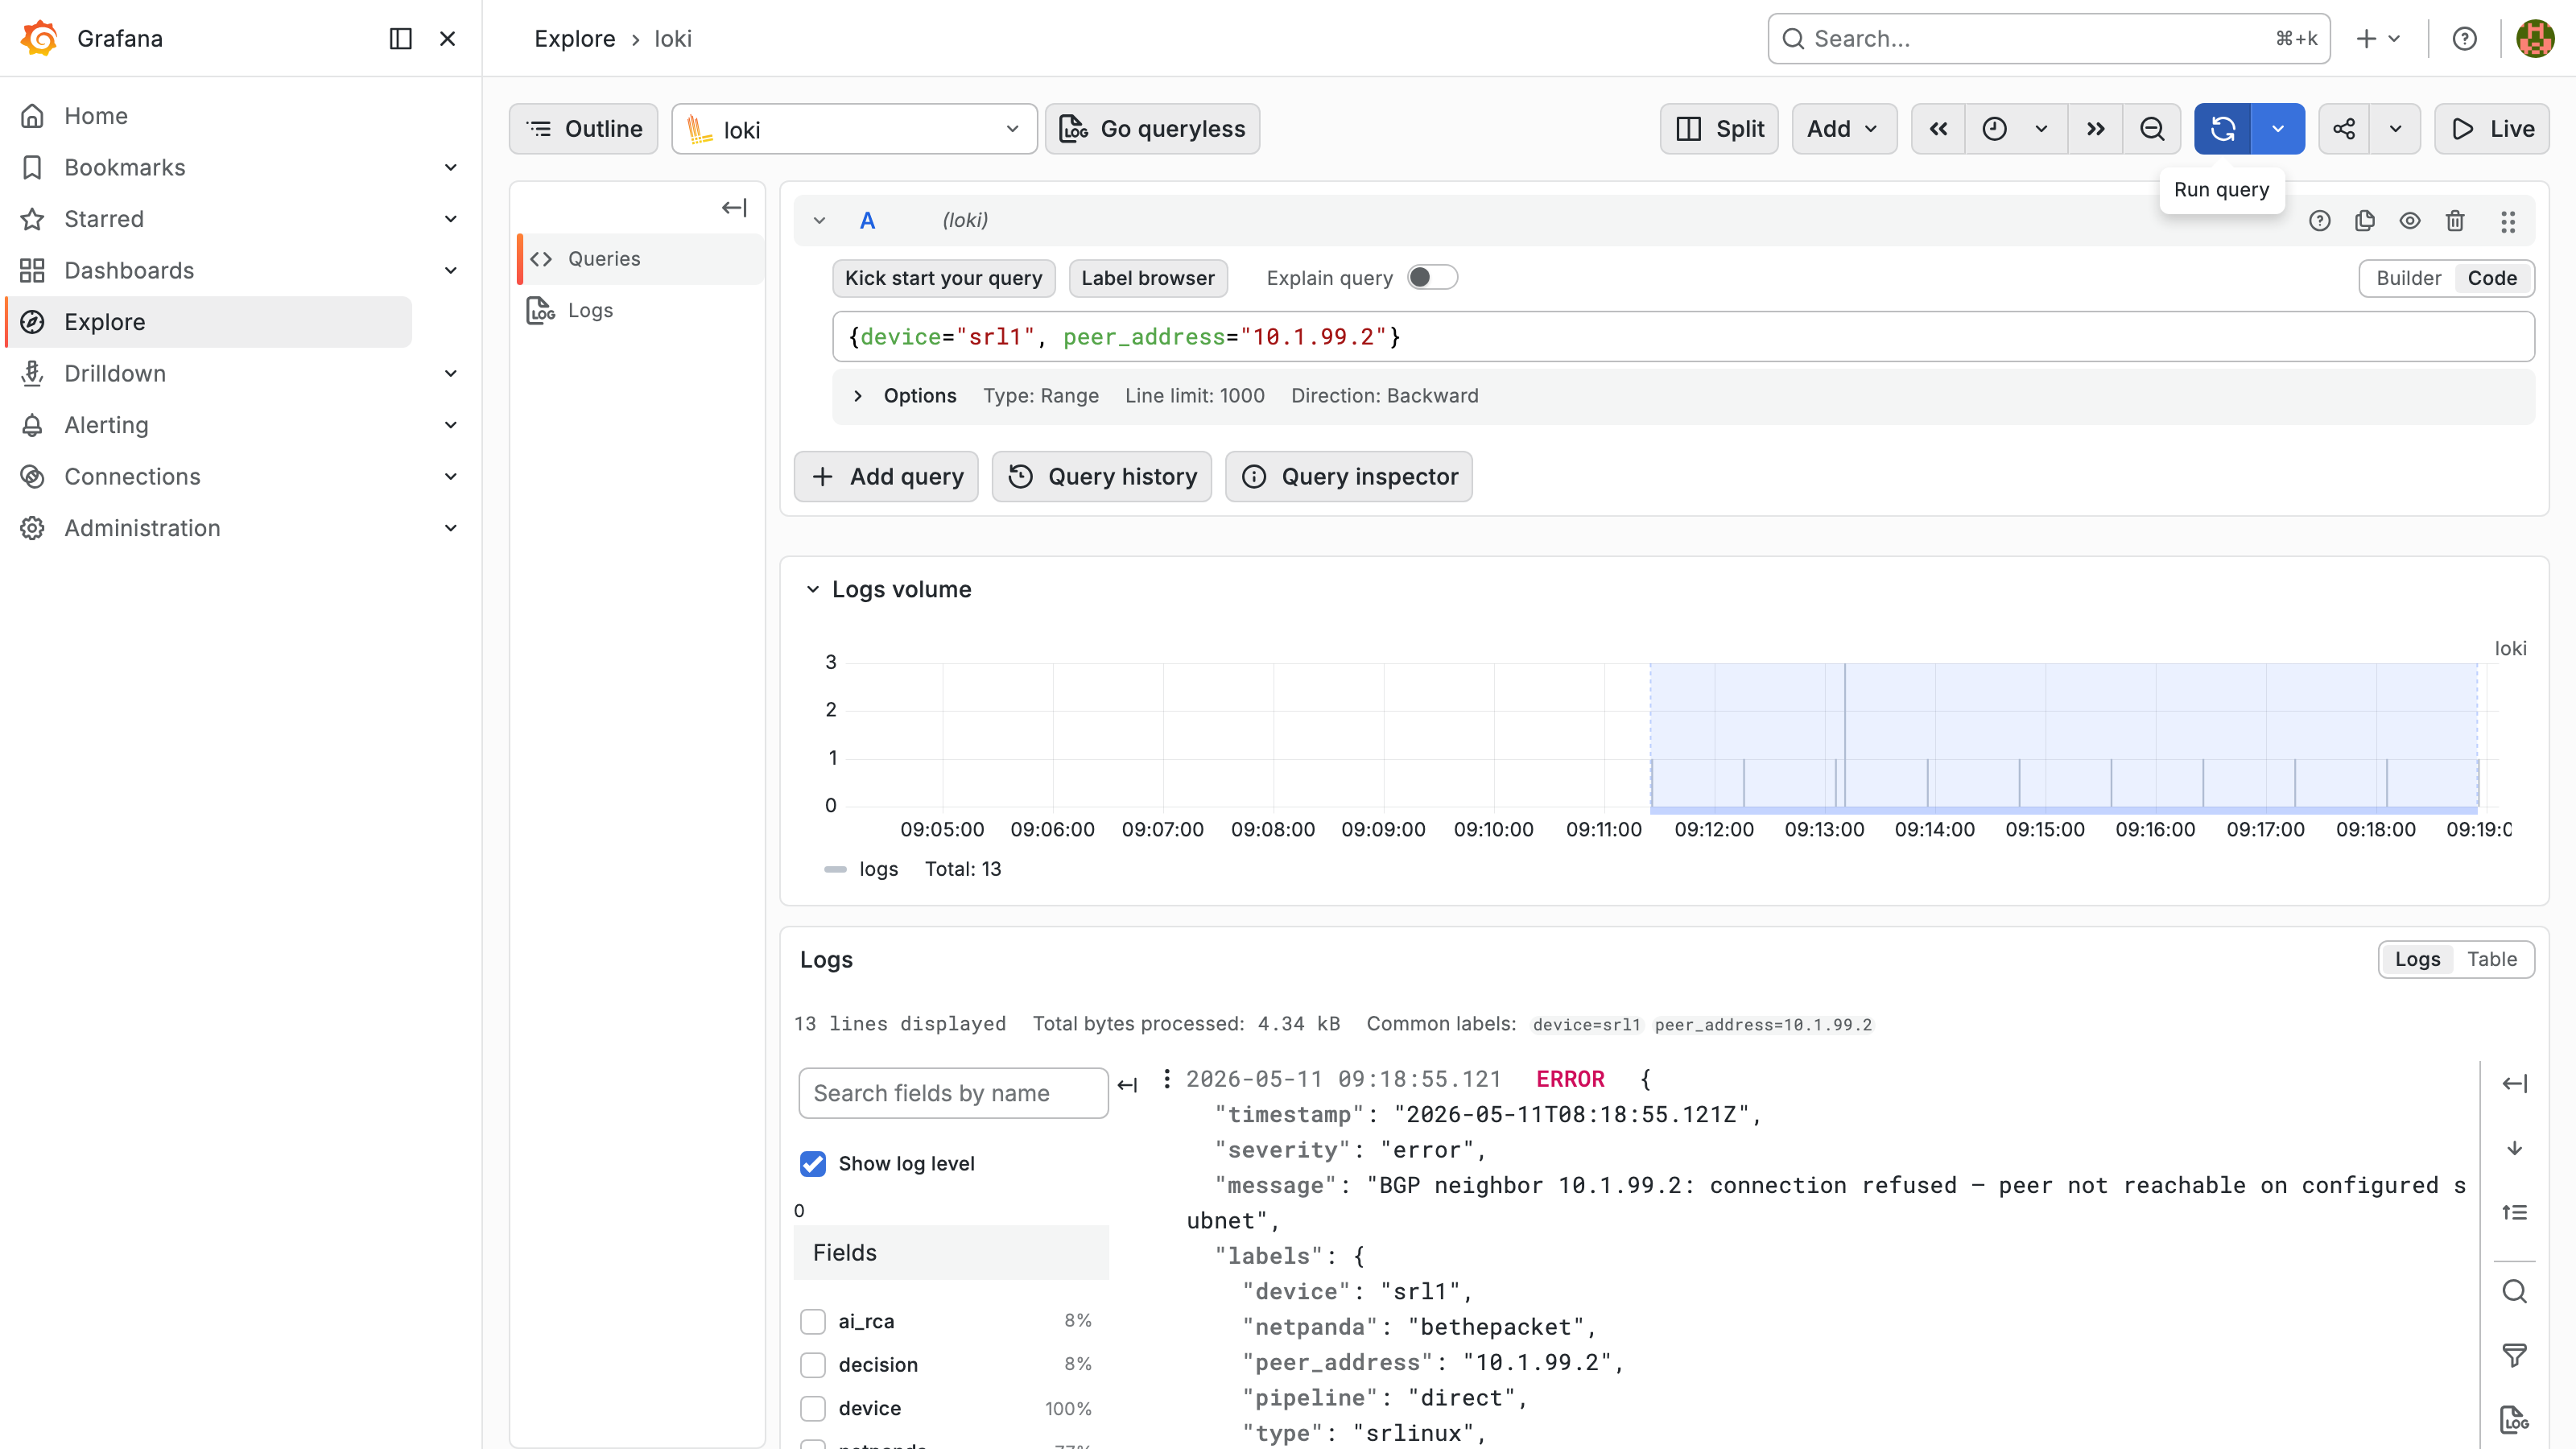Close the navigation menu
This screenshot has height=1449, width=2576.
point(448,38)
